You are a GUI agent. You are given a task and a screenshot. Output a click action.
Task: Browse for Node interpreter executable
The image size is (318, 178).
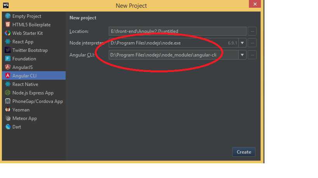[x=252, y=43]
